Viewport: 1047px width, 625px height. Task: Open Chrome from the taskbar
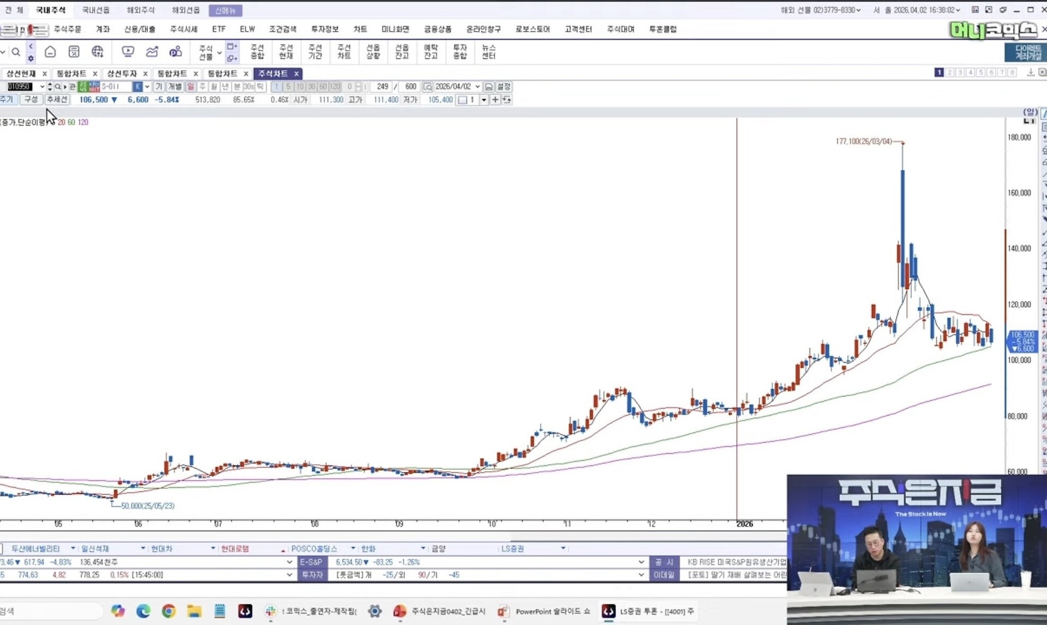point(169,611)
